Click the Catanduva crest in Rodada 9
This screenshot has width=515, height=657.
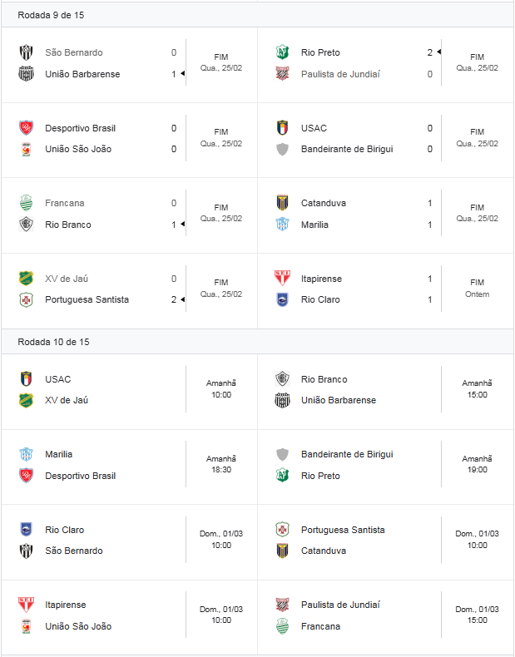pos(282,203)
